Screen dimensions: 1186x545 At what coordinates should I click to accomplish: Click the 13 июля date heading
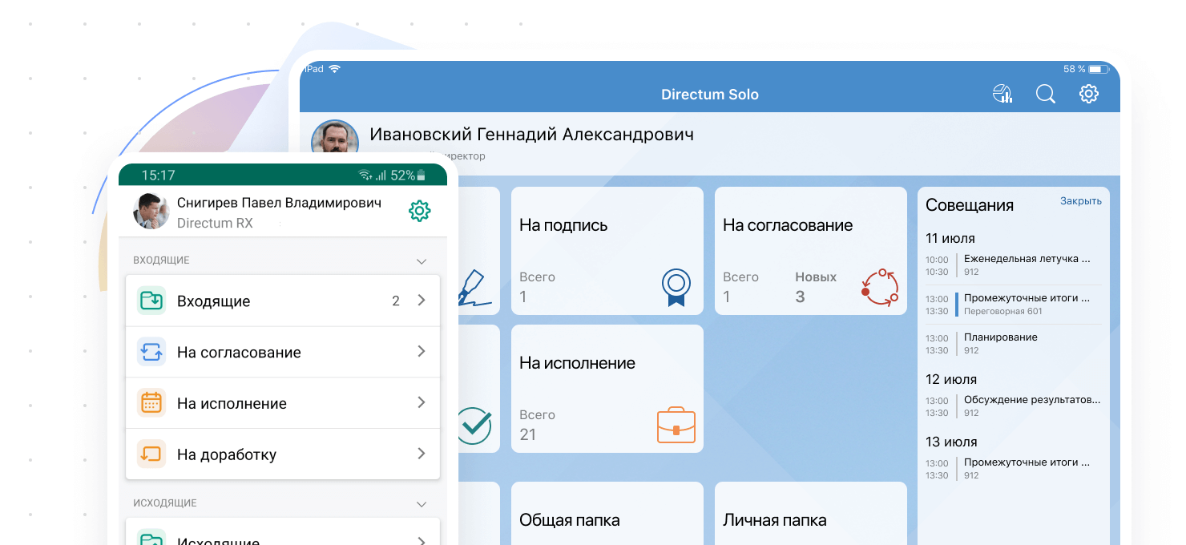(951, 442)
